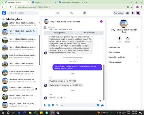Click Windows Start button

coord(3,113)
